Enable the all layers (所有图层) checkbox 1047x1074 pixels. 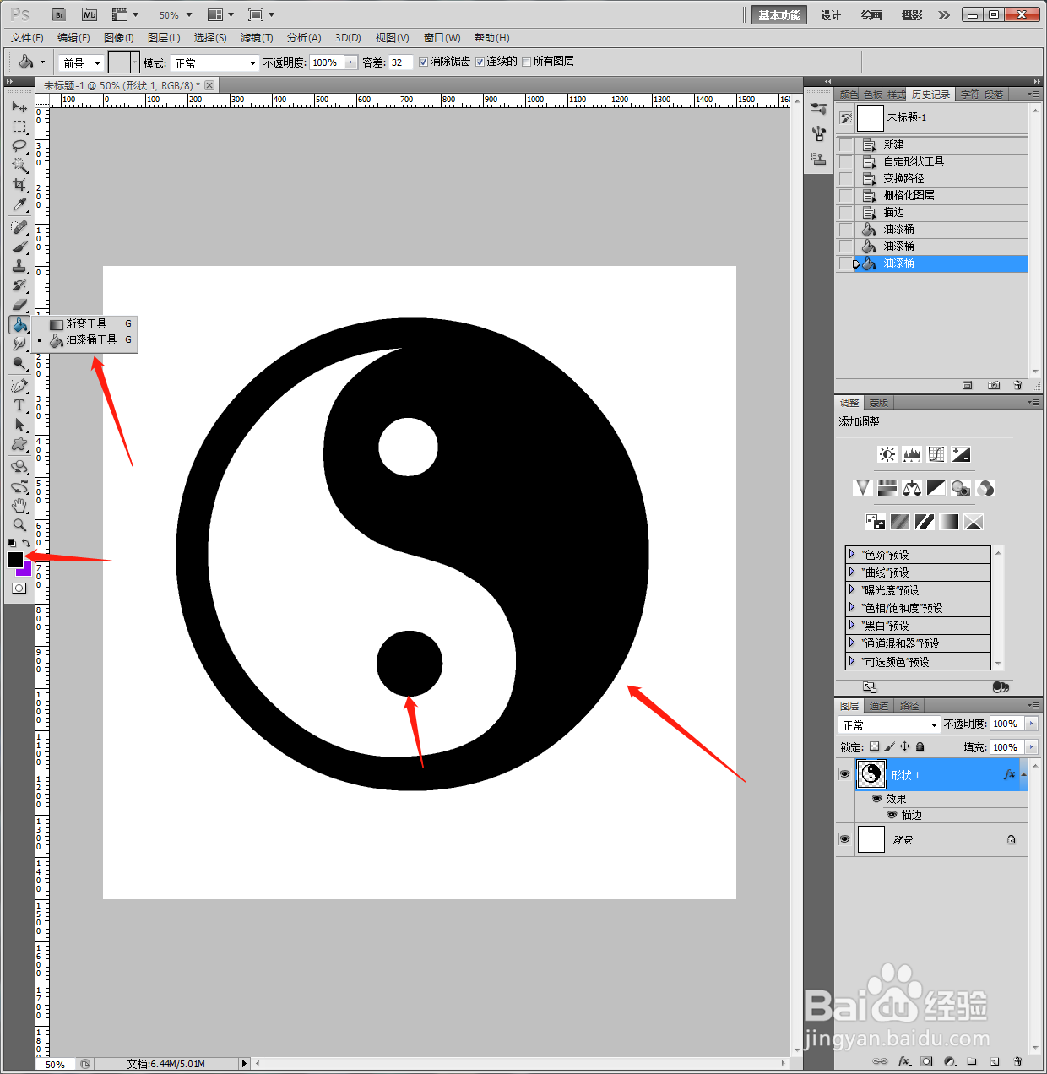[526, 62]
